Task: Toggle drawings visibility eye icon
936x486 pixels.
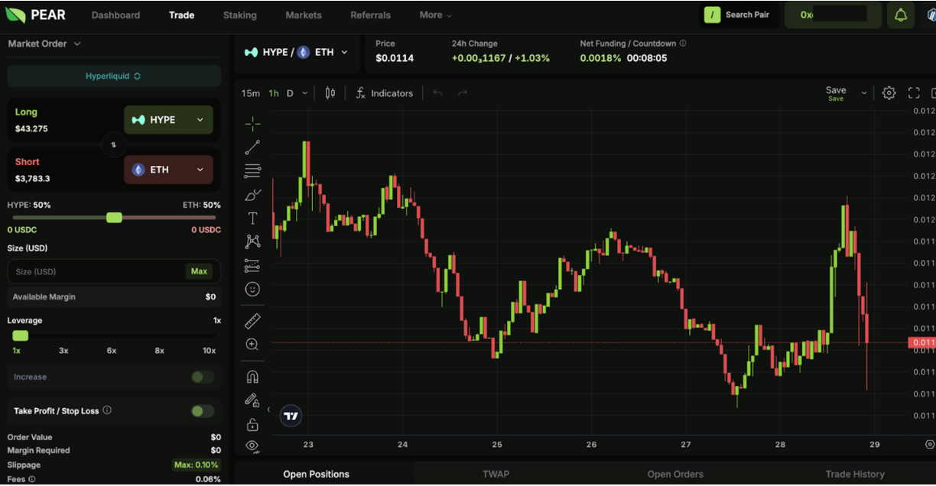Action: (x=252, y=446)
